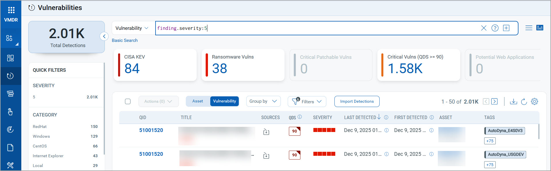
Task: Click the AutoDyna_E4S0V3 tag
Action: (x=505, y=131)
